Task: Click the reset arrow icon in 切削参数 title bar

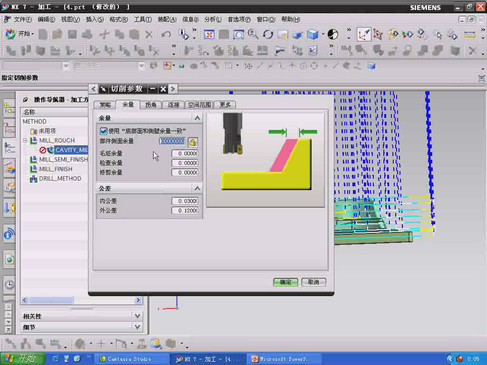Action: tap(103, 89)
